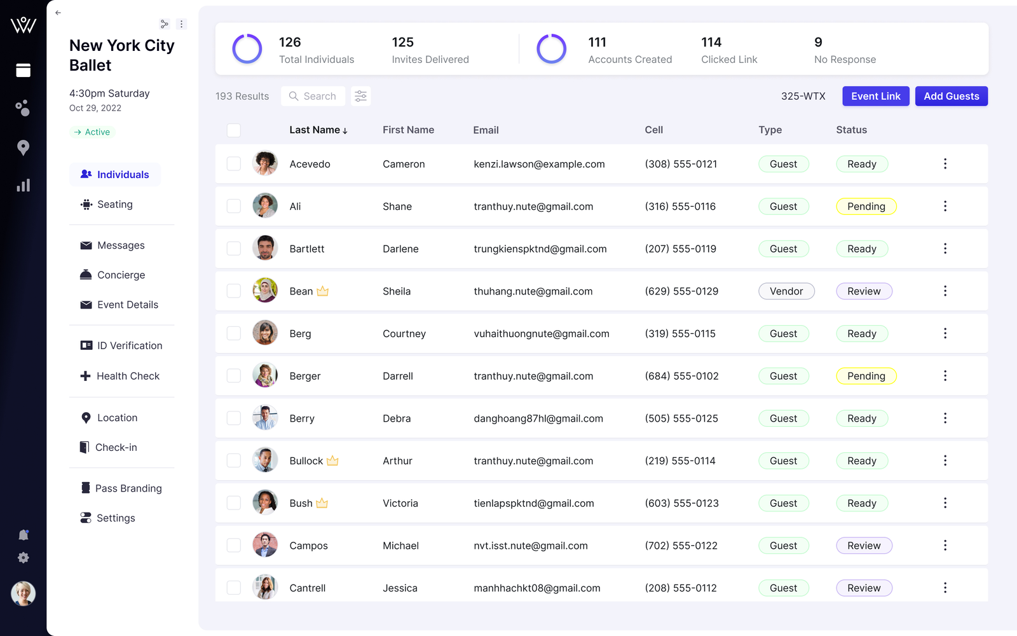Open row actions menu for Bean
1017x636 pixels.
tap(945, 291)
